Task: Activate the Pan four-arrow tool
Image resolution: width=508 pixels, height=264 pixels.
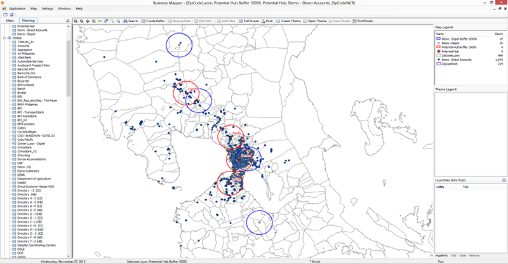Action: coord(88,21)
